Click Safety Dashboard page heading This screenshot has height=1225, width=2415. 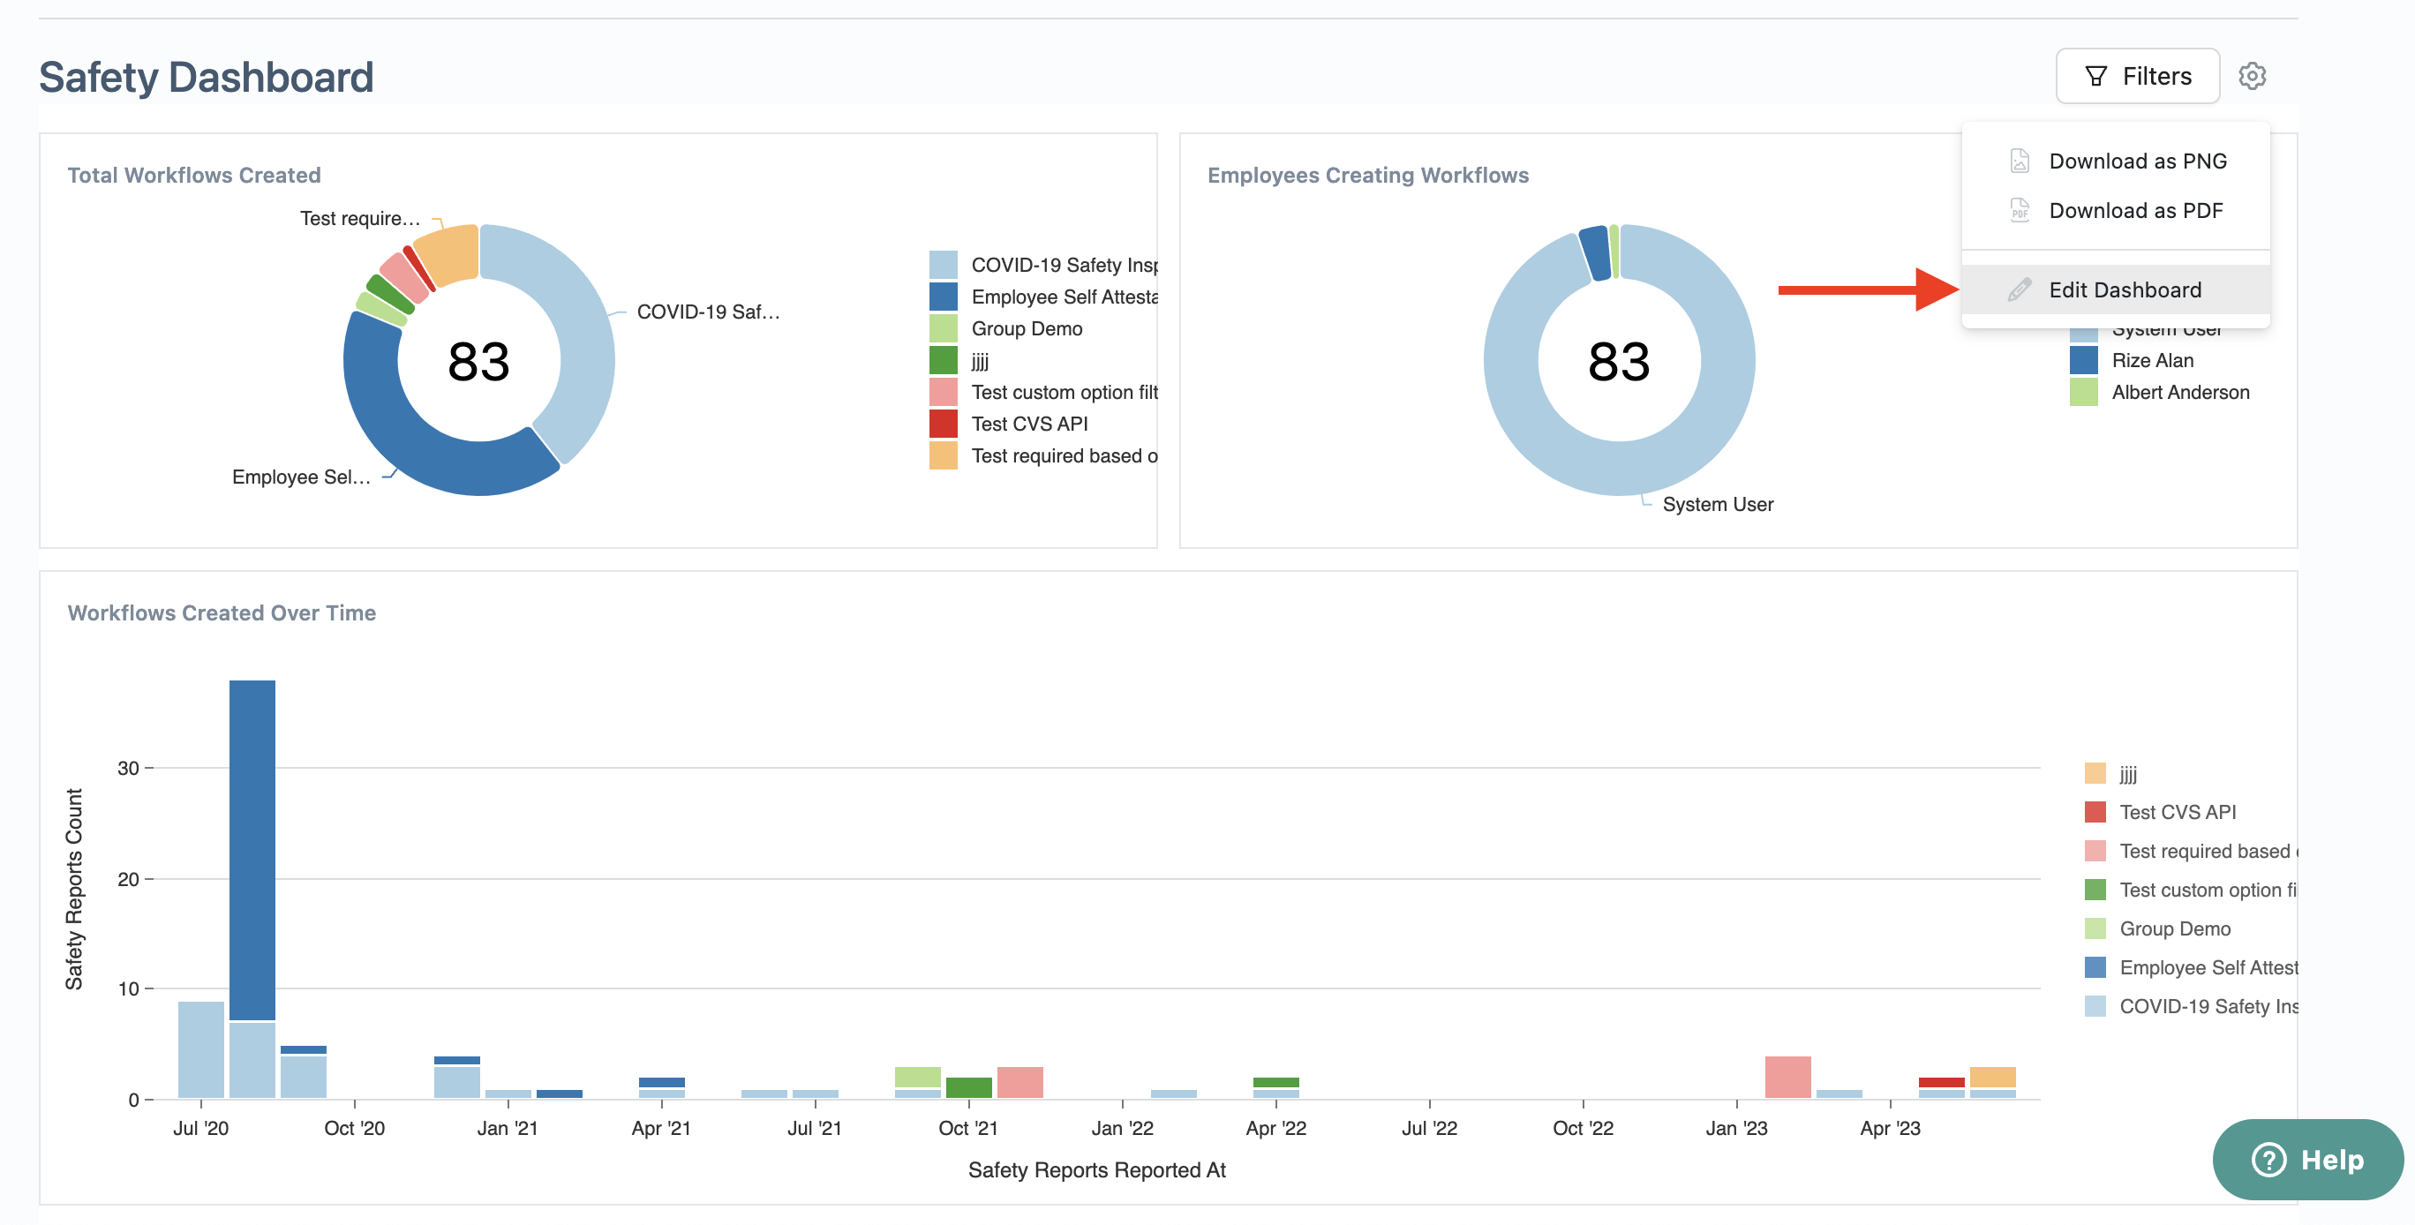pos(207,77)
